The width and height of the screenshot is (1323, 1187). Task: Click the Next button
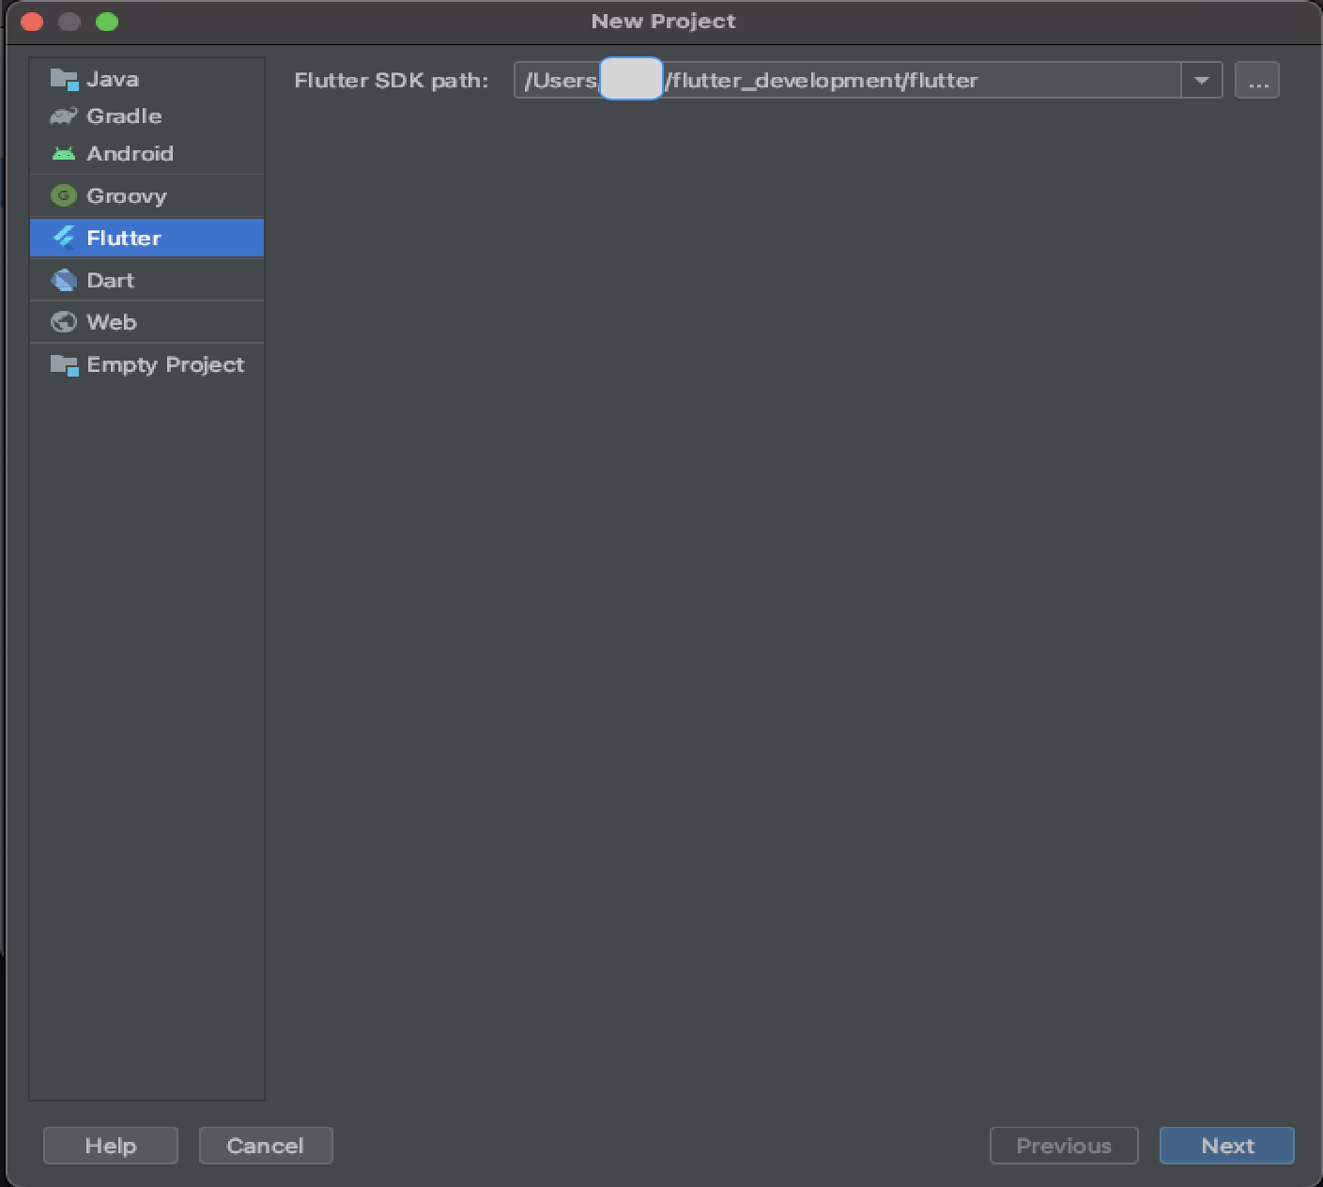(1227, 1146)
